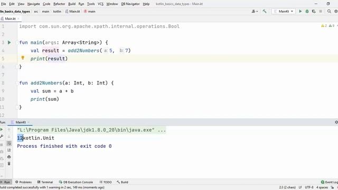Open the Navigate menu
The image size is (338, 190).
pyautogui.click(x=33, y=4)
